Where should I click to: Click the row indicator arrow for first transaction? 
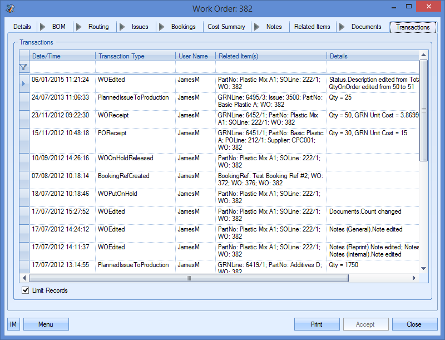[x=23, y=83]
